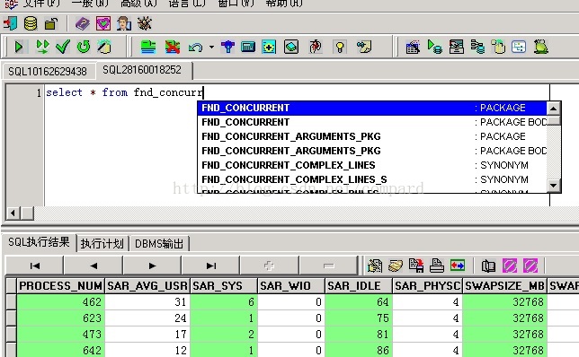579x357 pixels.
Task: Click the yellow database cylinder icon
Action: point(31,23)
